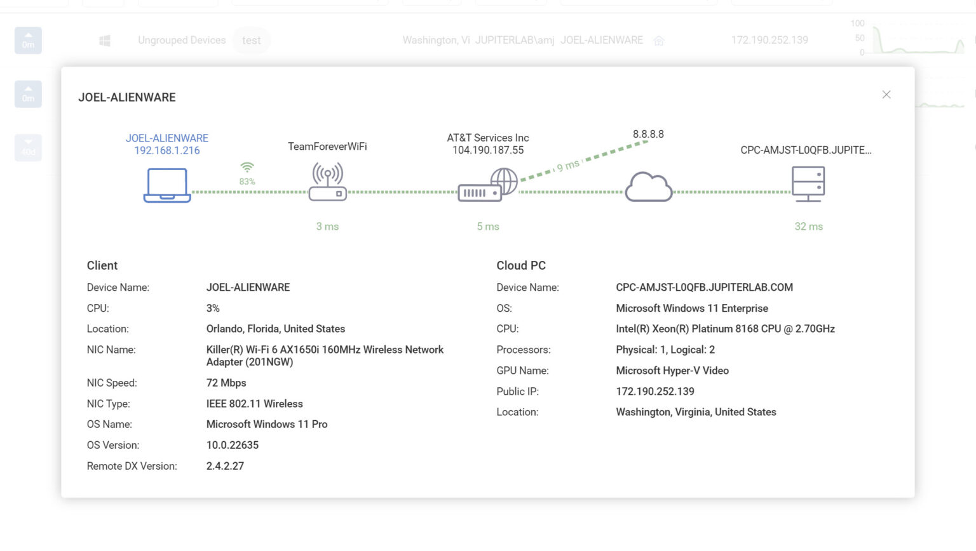Viewport: 976px width, 551px height.
Task: Click the Windows logo in the device row
Action: point(104,40)
